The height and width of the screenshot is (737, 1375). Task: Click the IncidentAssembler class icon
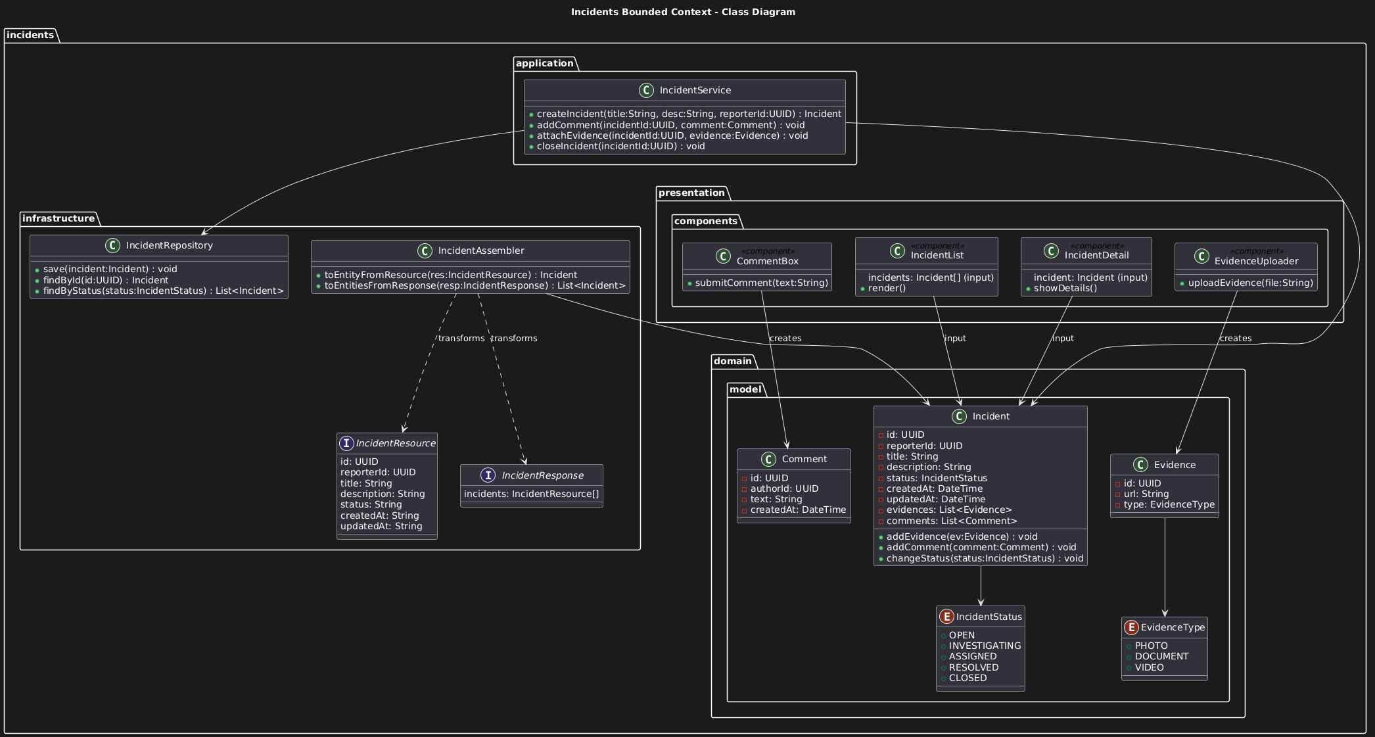pyautogui.click(x=425, y=251)
